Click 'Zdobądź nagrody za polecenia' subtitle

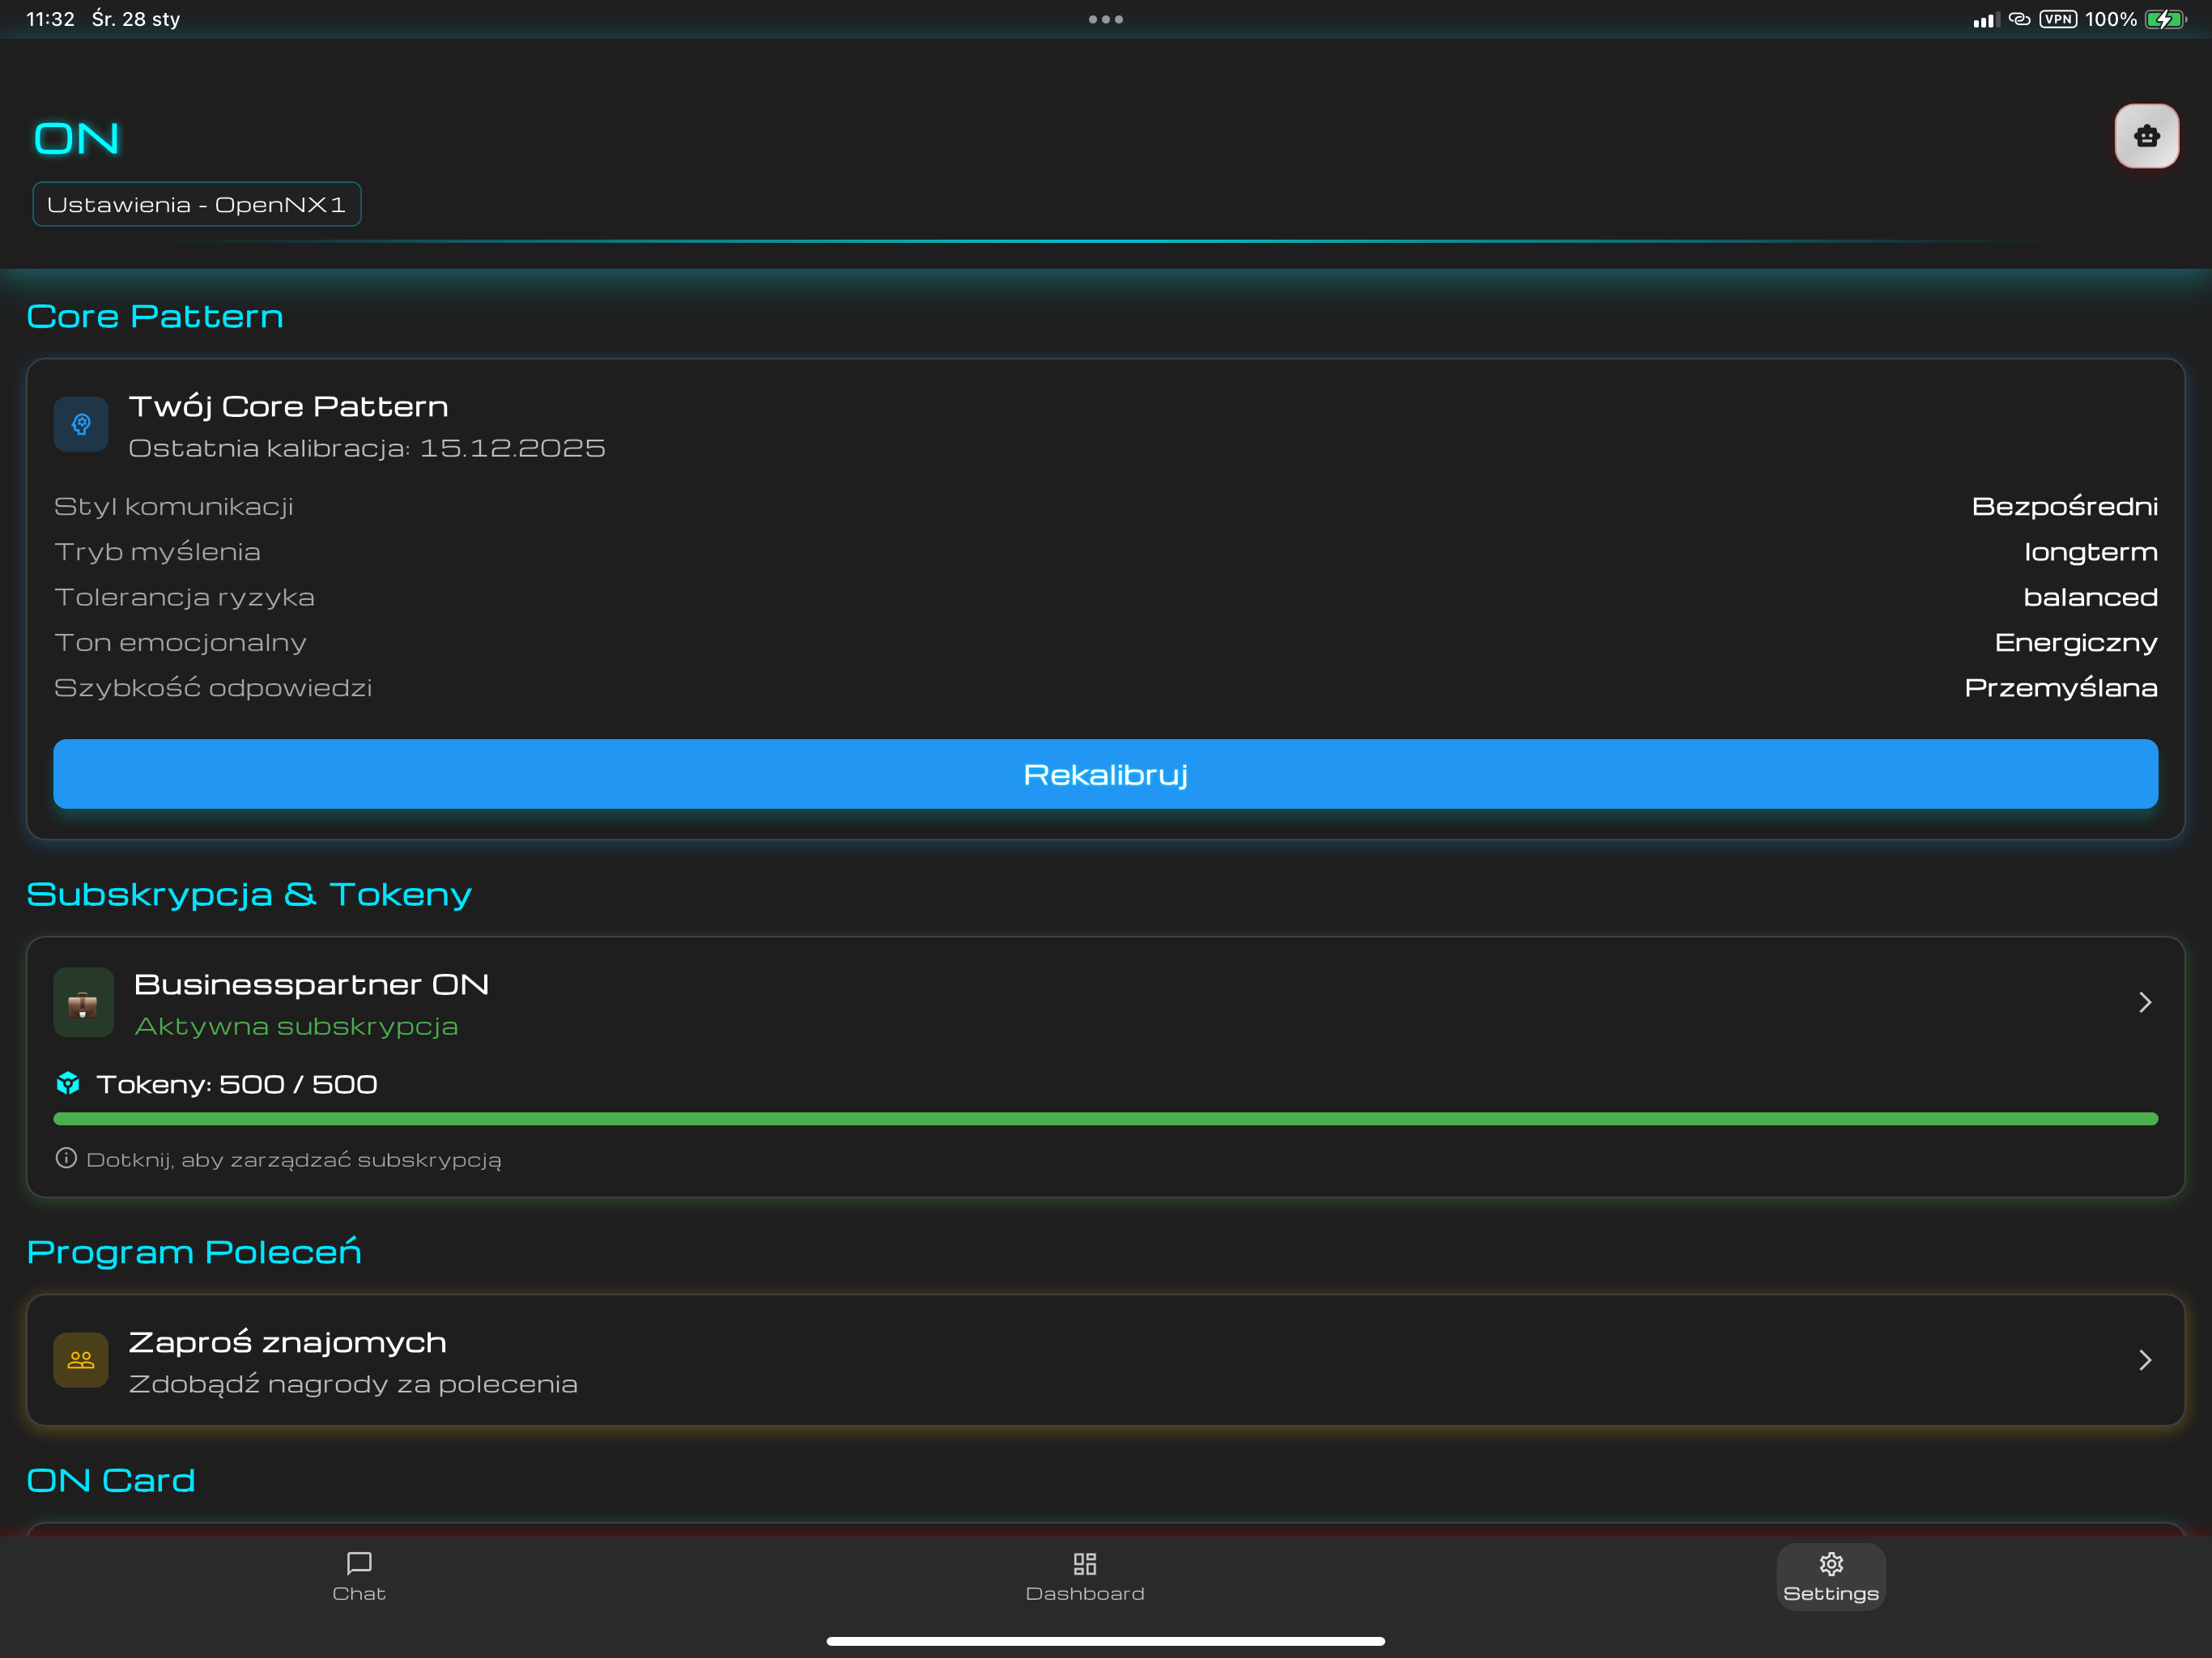353,1384
